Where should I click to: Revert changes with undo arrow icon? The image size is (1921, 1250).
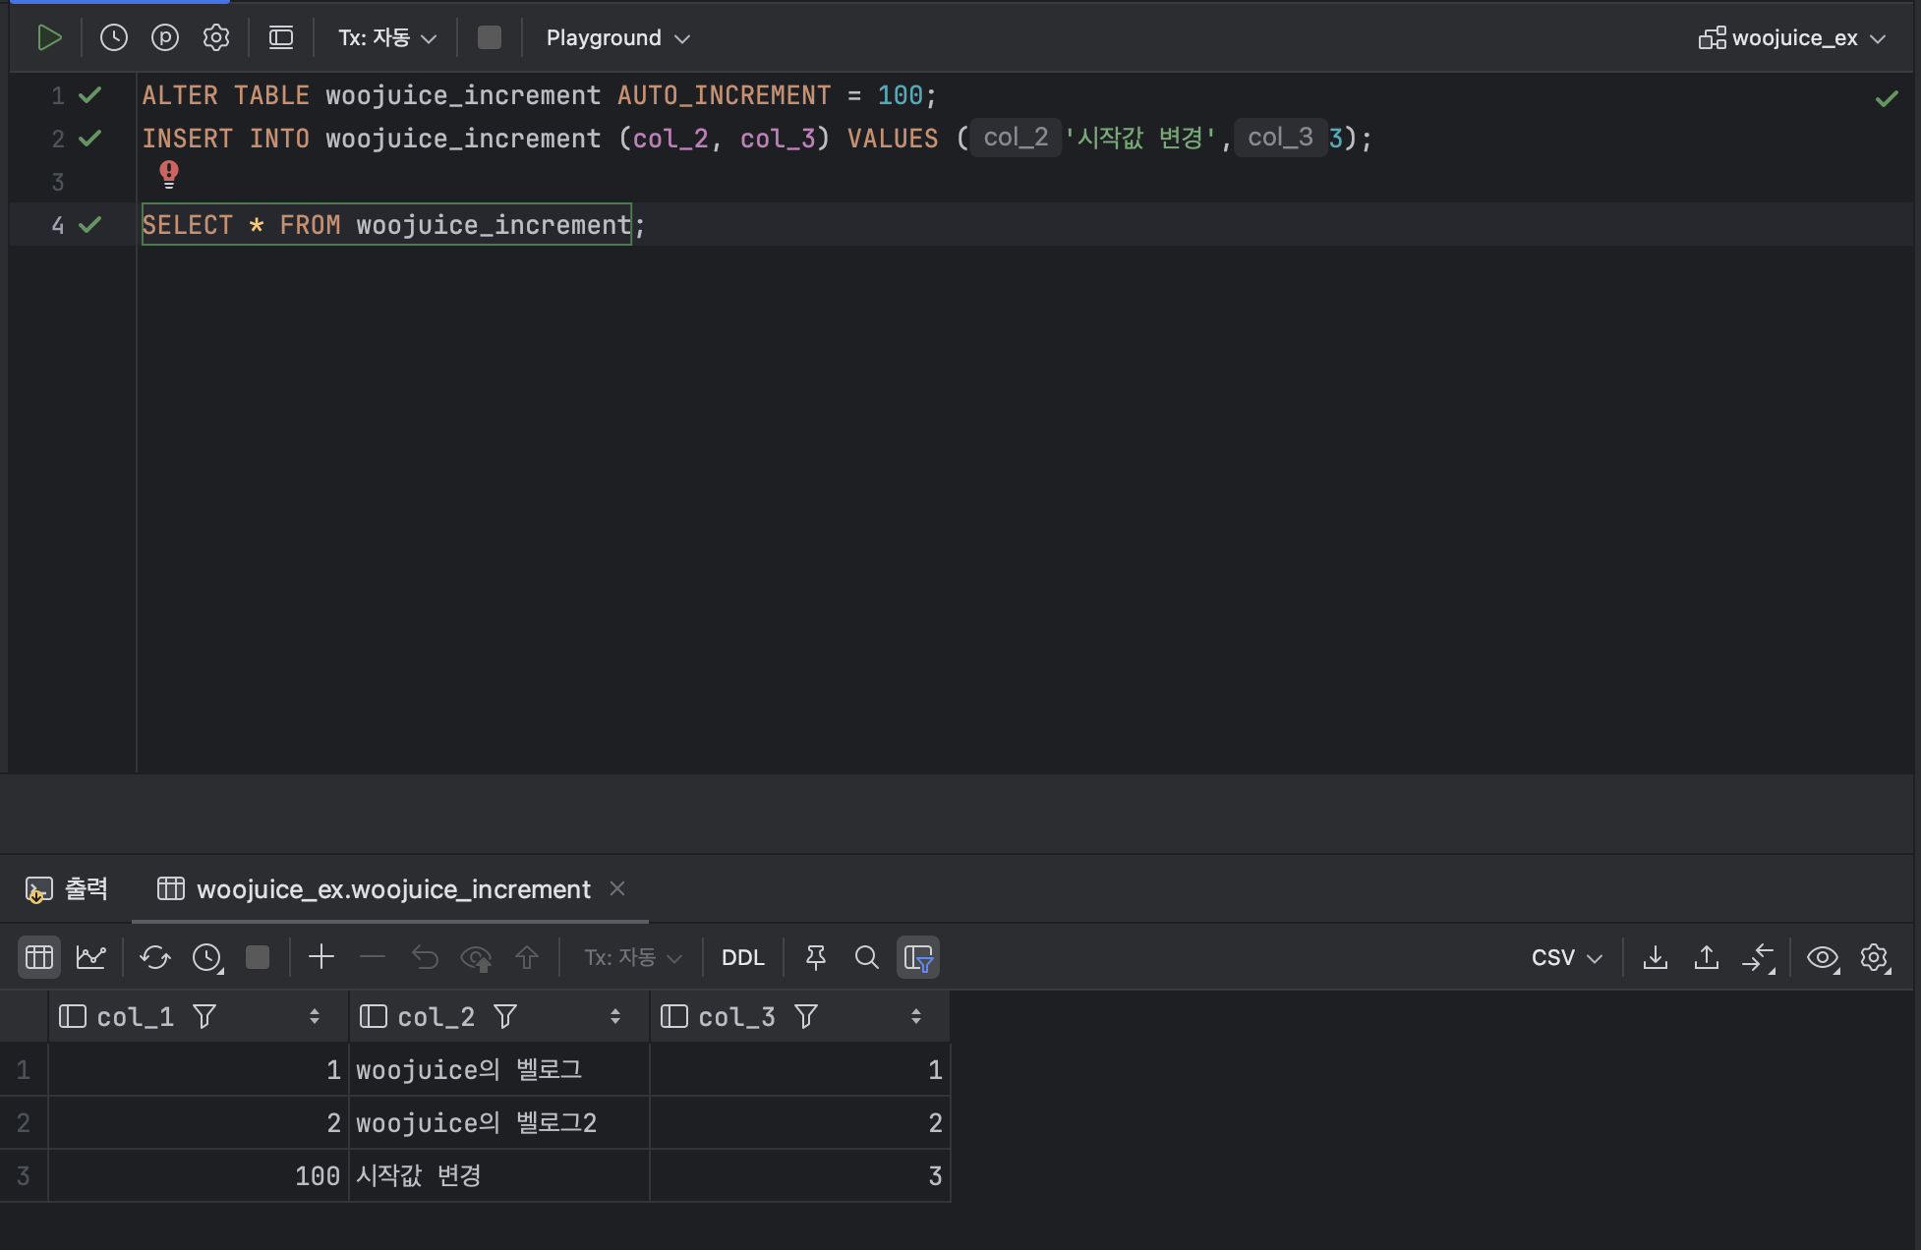click(425, 957)
